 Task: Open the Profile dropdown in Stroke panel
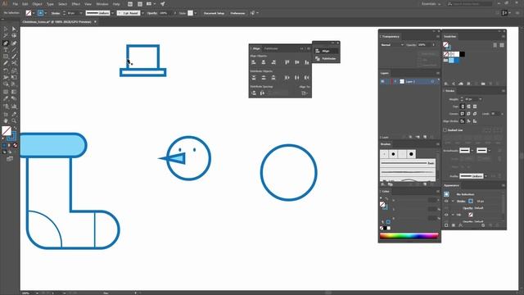pyautogui.click(x=486, y=176)
